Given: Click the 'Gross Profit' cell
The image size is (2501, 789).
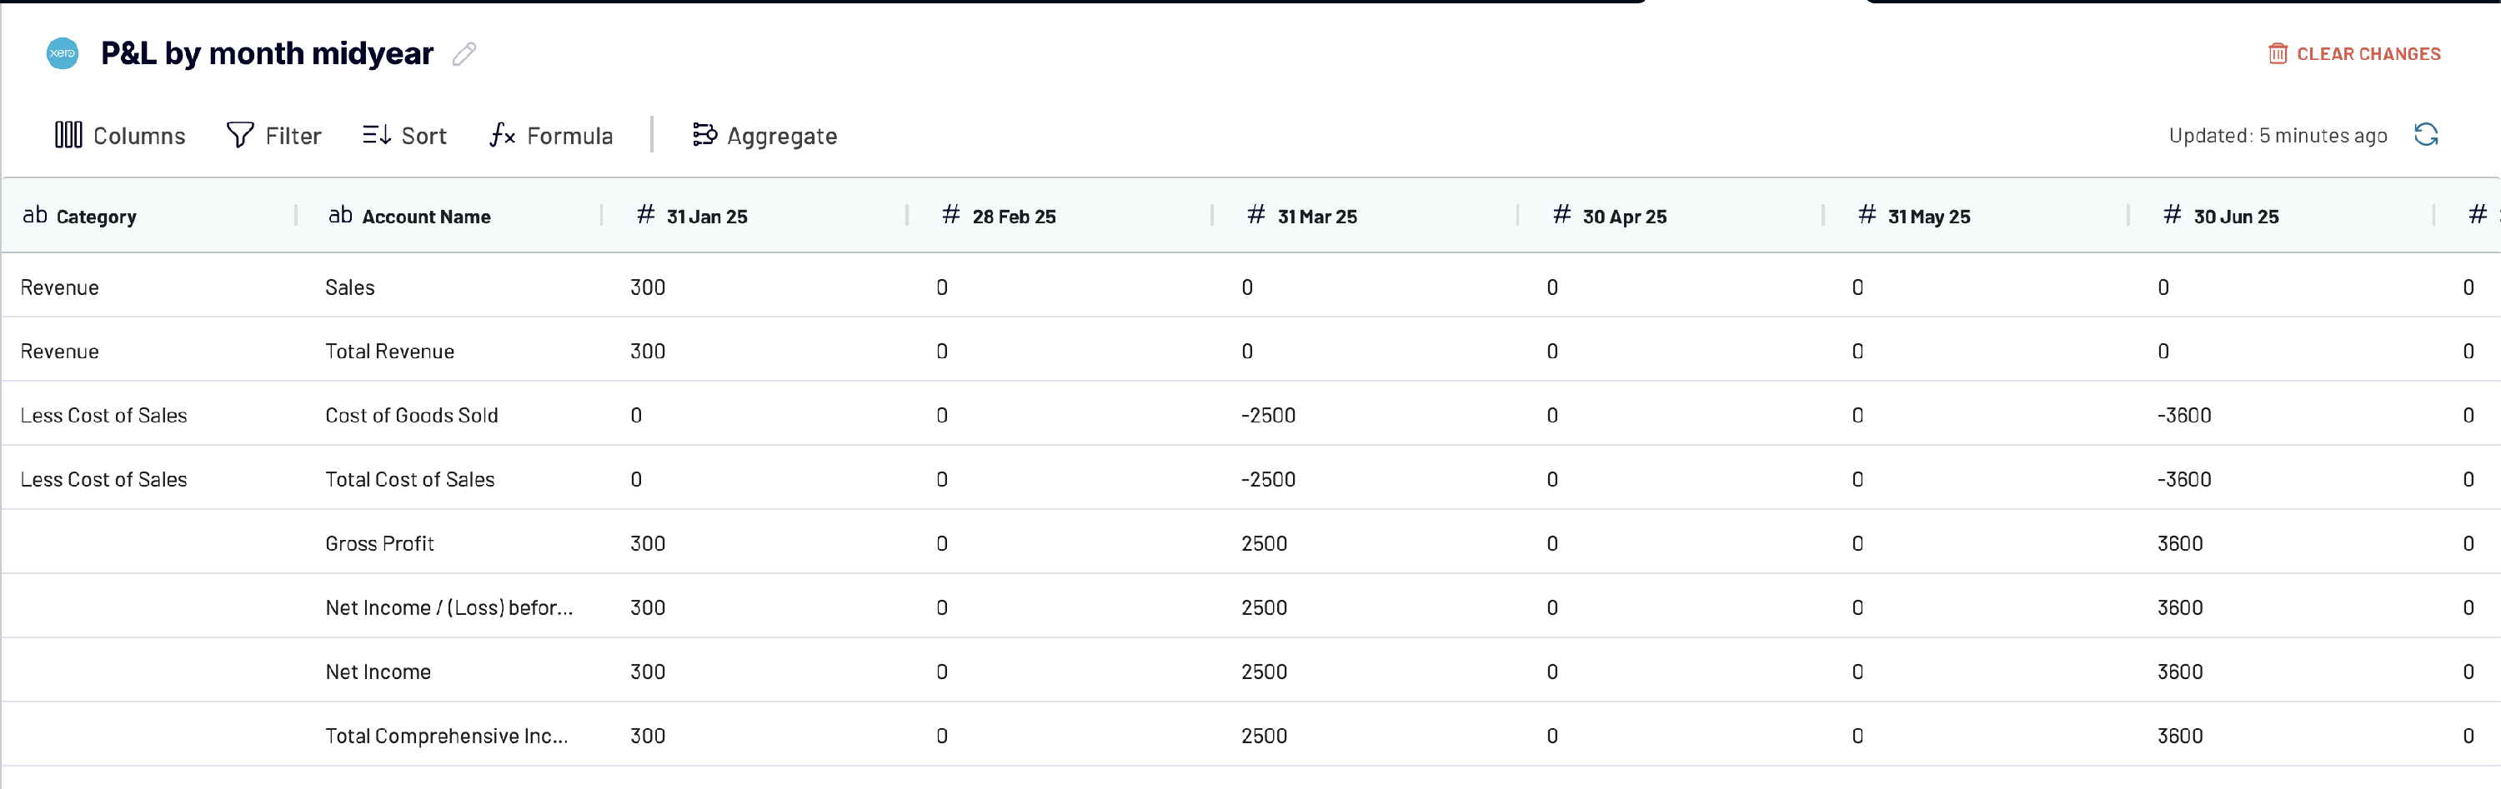Looking at the screenshot, I should click(379, 543).
